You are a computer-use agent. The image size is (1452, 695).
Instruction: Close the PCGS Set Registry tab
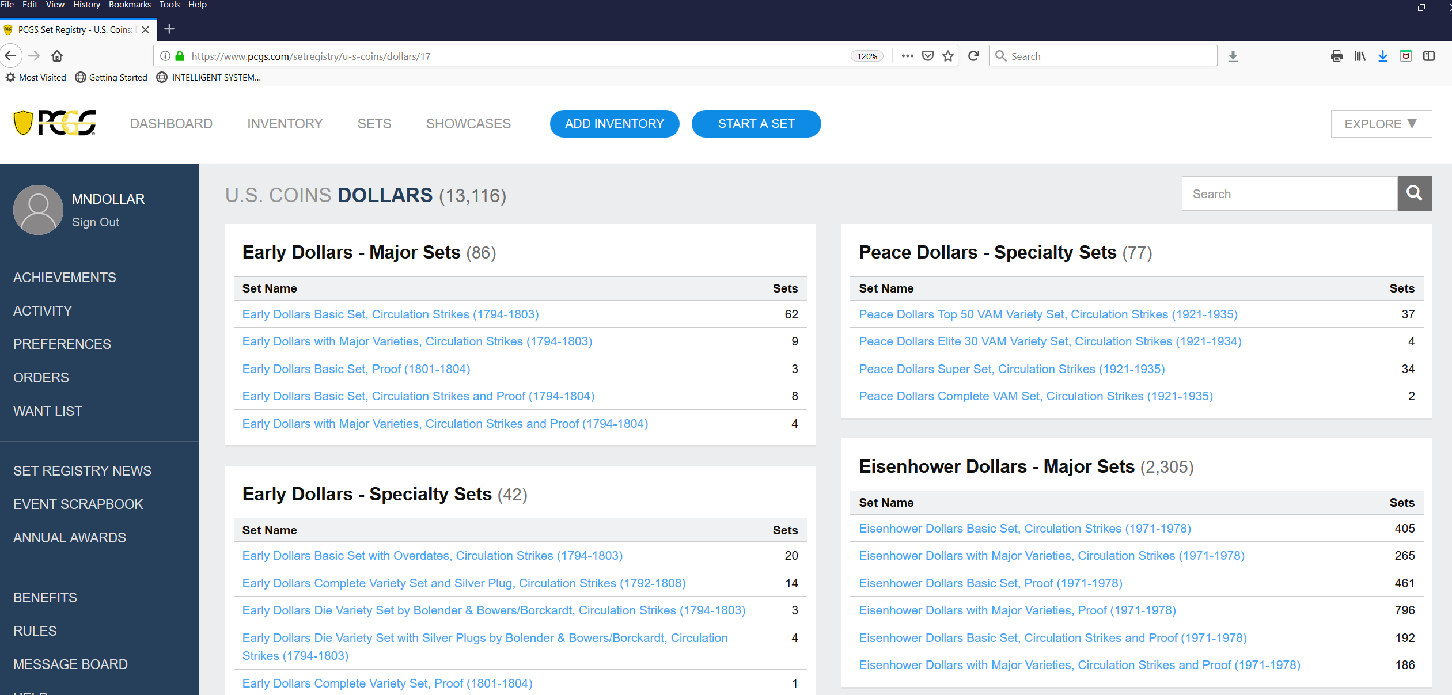pos(146,29)
